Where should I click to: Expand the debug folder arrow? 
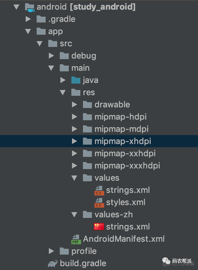click(51, 56)
